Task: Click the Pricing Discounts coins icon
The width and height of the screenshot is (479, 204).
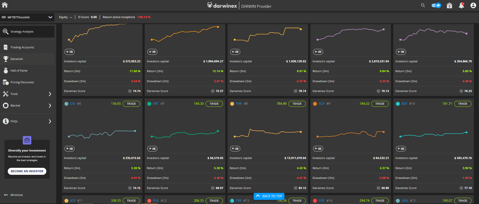Action: click(x=5, y=82)
